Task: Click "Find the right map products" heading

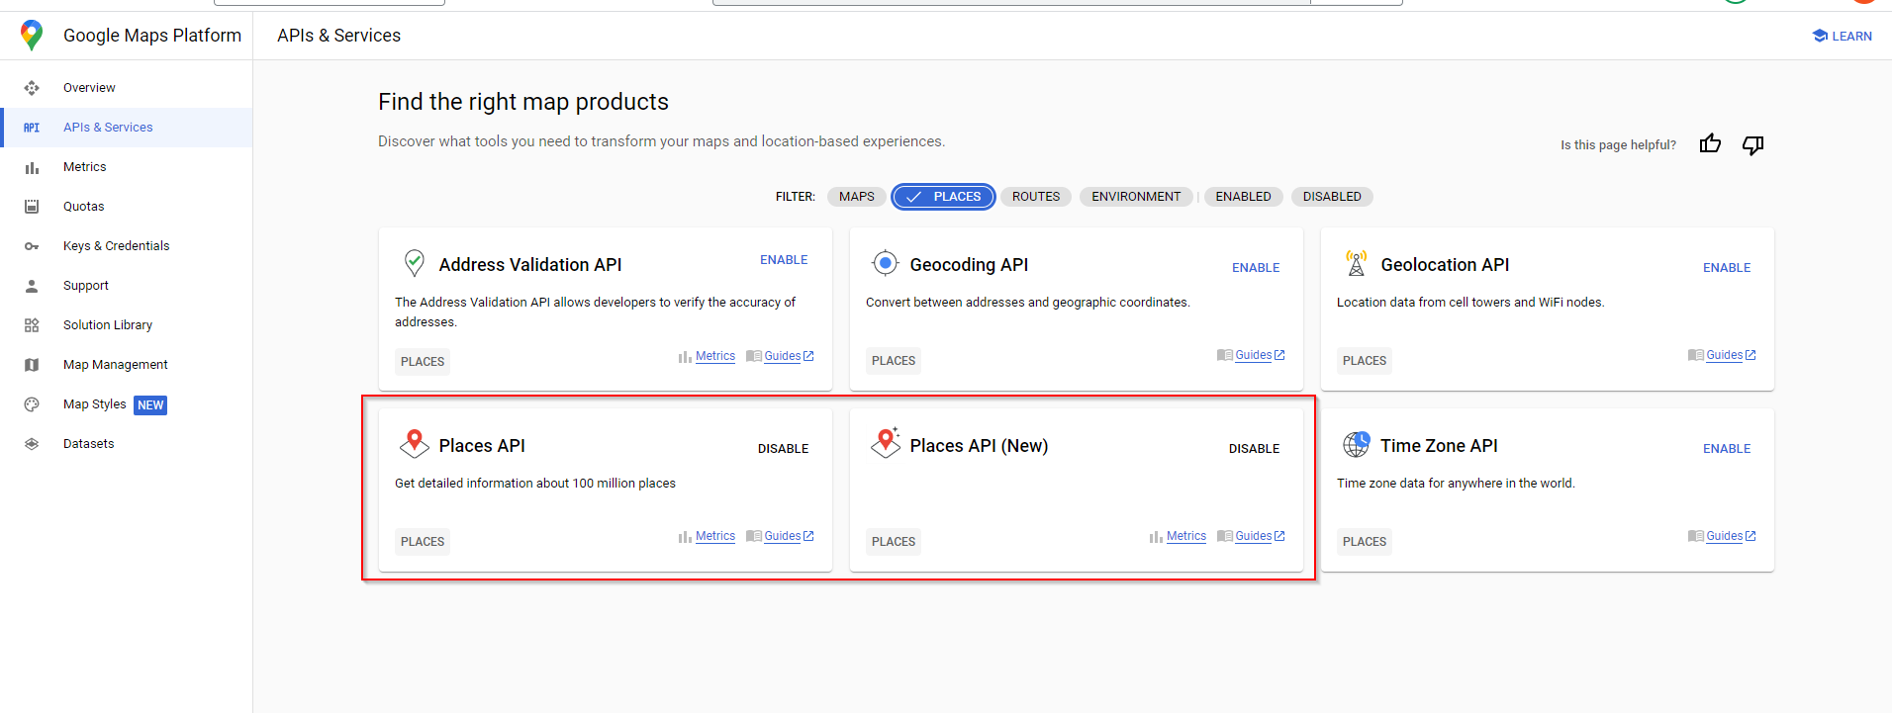Action: (x=523, y=102)
